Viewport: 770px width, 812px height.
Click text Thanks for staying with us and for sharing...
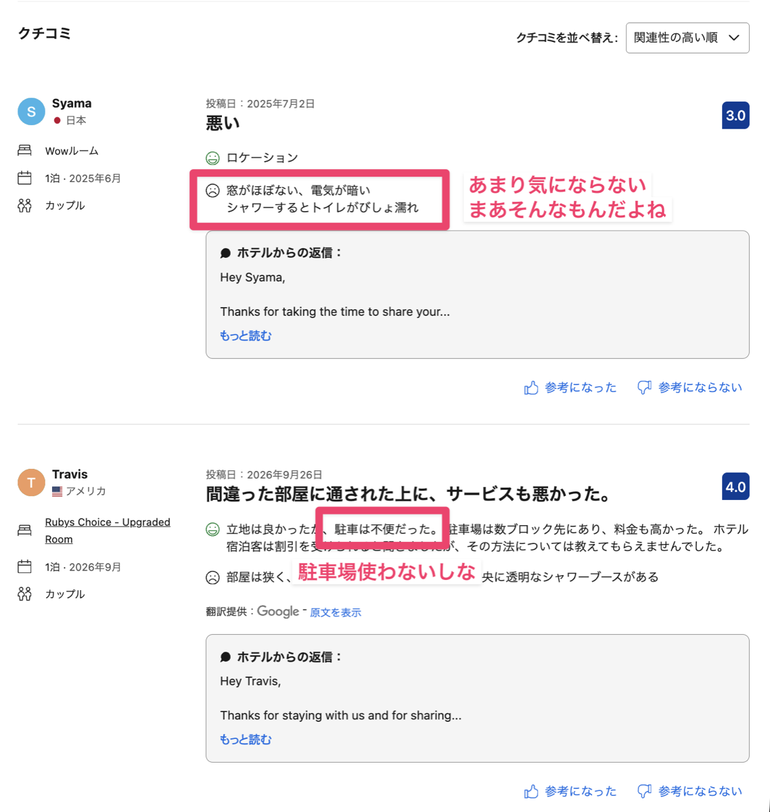coord(341,715)
